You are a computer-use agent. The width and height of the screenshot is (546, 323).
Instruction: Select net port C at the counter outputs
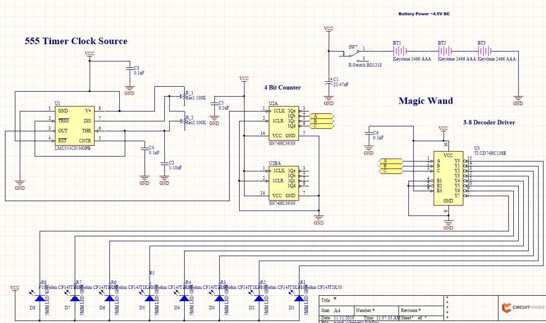[321, 126]
